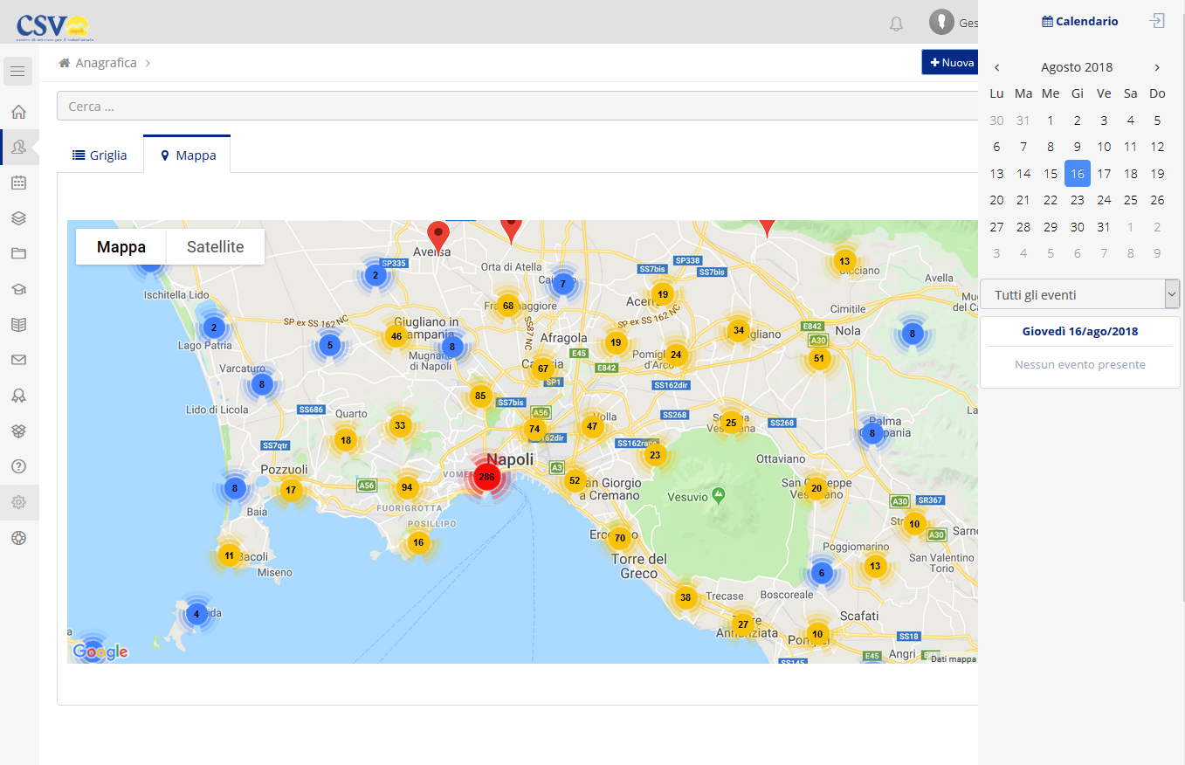The image size is (1185, 765).
Task: Click the yellow 85 map cluster
Action: tap(479, 396)
